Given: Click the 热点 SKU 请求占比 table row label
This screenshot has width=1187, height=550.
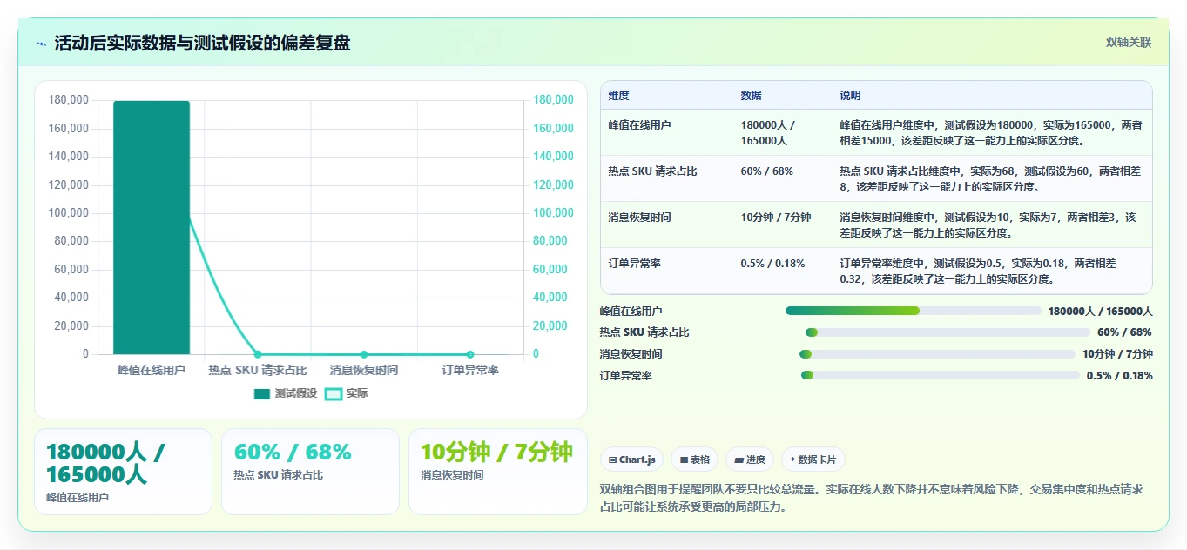Looking at the screenshot, I should [x=652, y=171].
